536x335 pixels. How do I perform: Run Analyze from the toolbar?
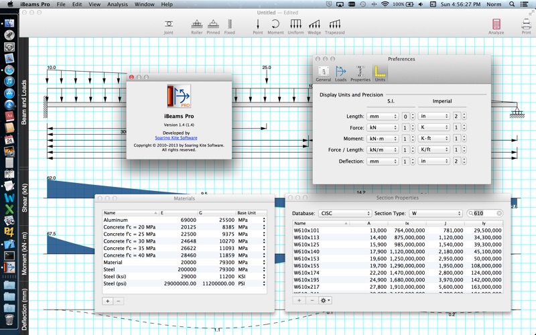pos(496,26)
